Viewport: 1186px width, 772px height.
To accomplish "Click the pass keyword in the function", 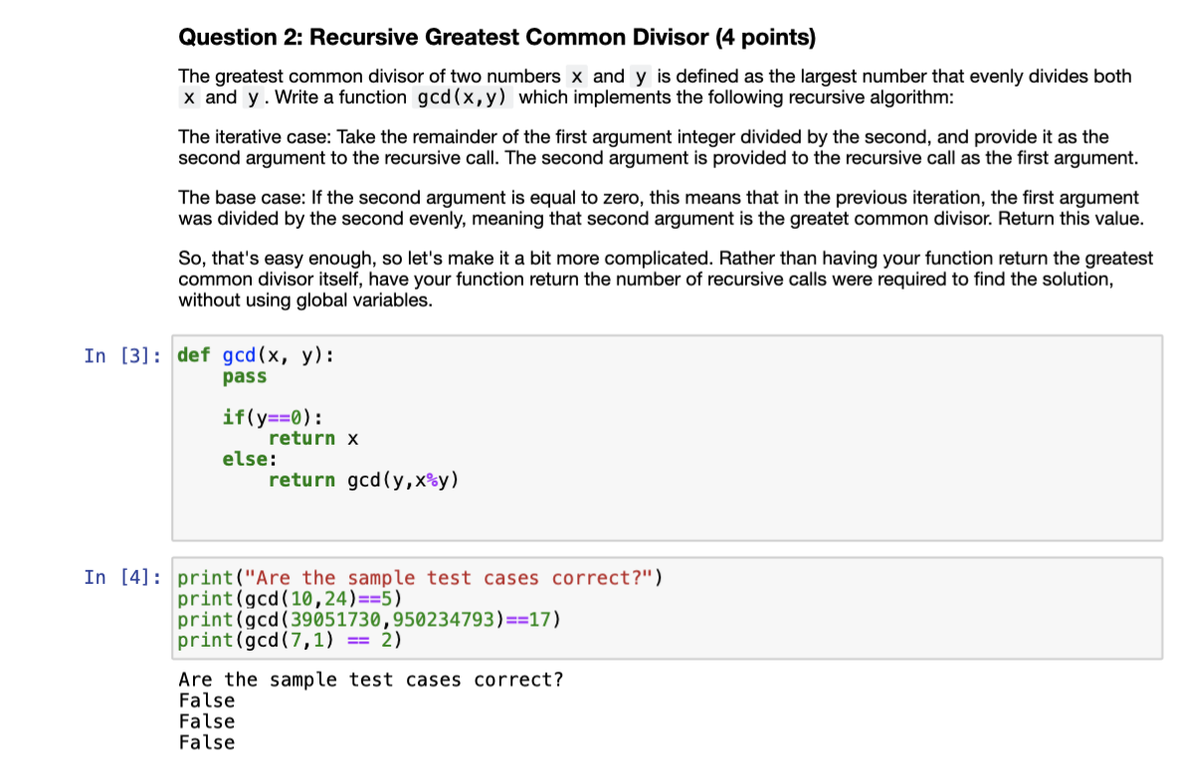I will [244, 376].
